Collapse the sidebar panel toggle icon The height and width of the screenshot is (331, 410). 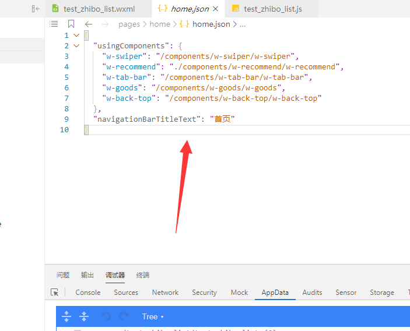point(36,9)
